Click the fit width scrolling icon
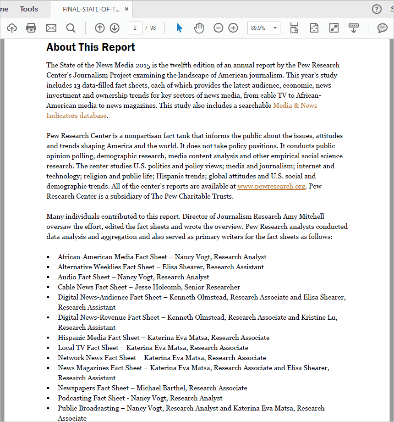This screenshot has height=422, width=394. [294, 28]
